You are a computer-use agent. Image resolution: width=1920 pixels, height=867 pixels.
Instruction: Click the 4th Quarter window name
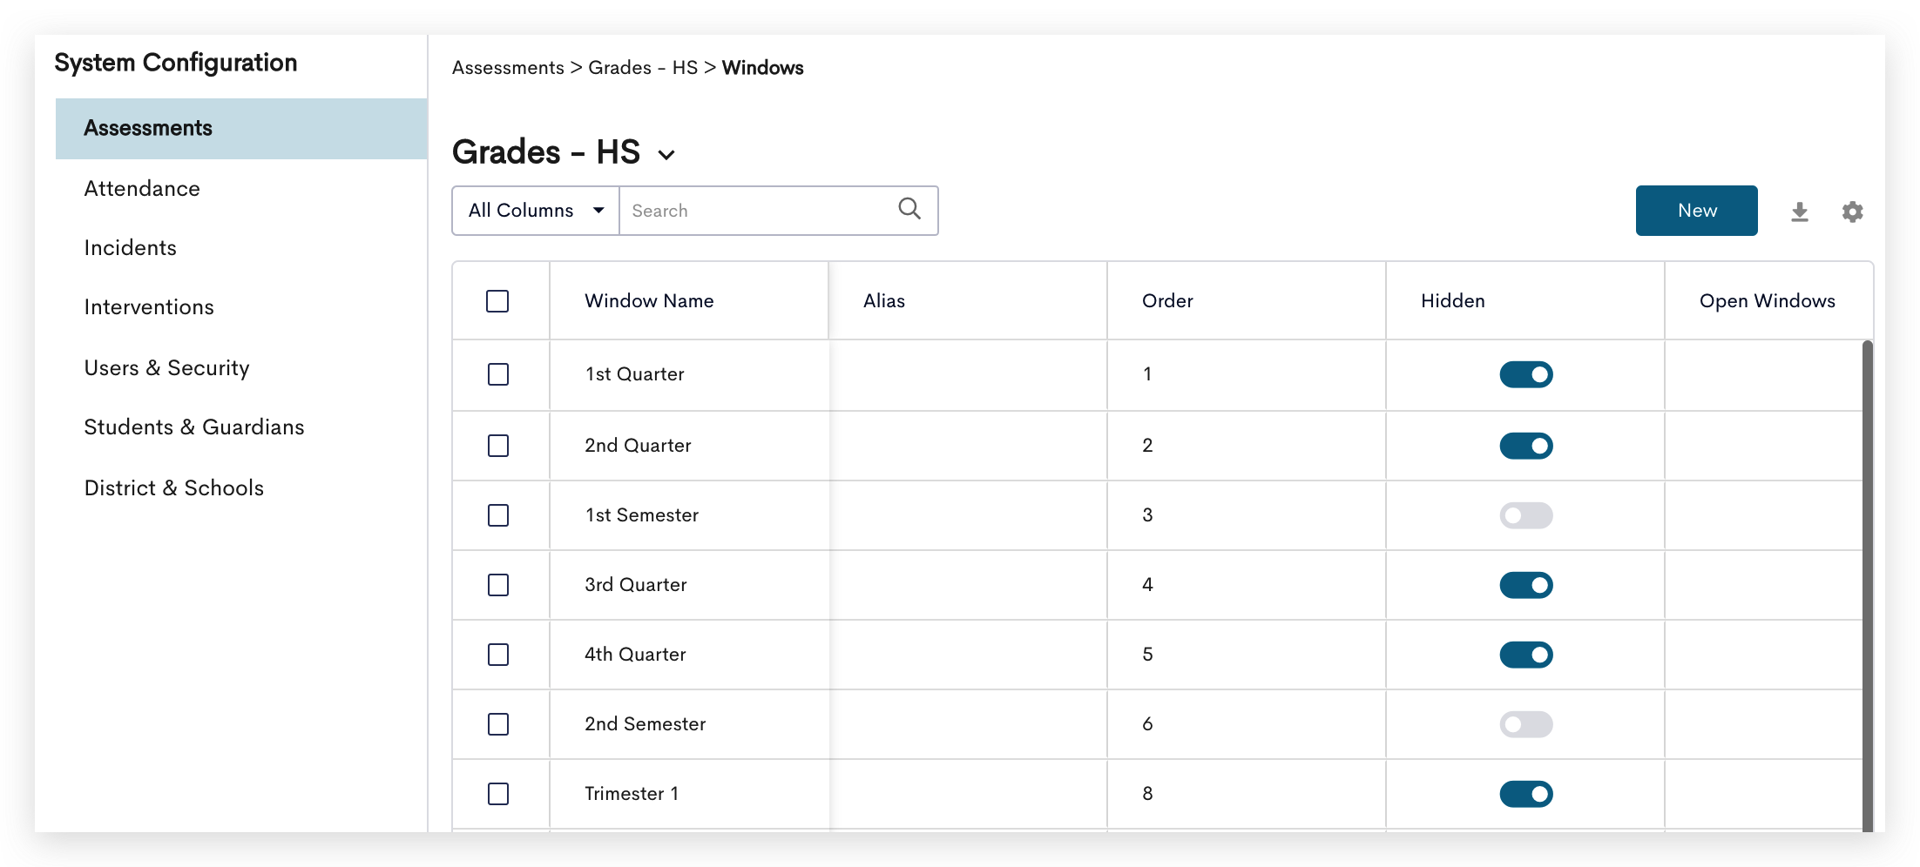pyautogui.click(x=635, y=655)
